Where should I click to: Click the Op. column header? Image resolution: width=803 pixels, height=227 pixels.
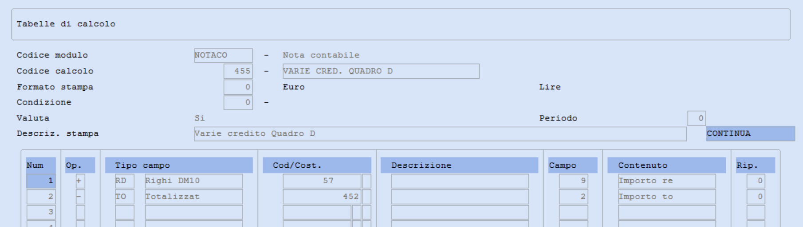pos(80,165)
